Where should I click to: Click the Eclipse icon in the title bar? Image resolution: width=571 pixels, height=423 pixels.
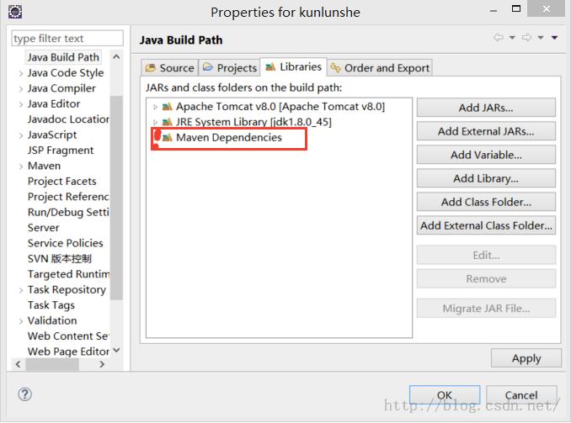[x=15, y=12]
